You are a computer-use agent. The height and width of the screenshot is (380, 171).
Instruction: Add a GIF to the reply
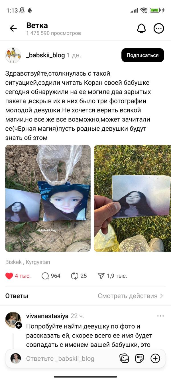click(140, 358)
